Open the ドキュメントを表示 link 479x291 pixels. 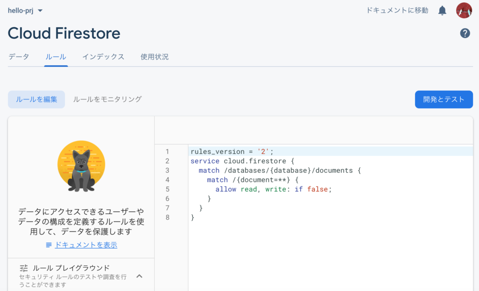pyautogui.click(x=84, y=245)
